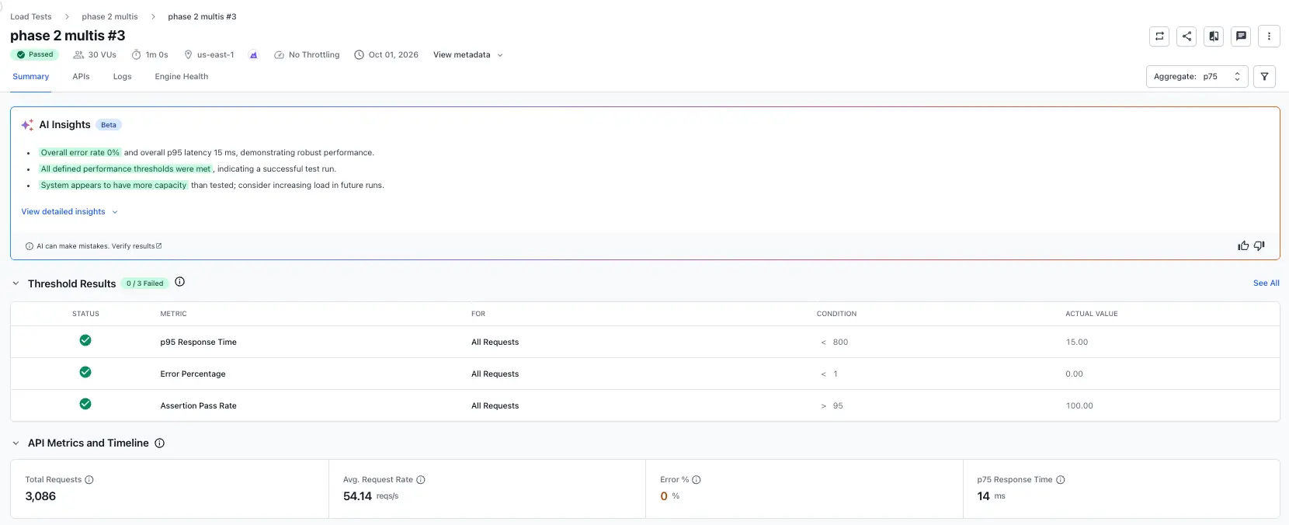This screenshot has height=525, width=1289.
Task: Click the p75 Response Time info icon
Action: tap(1061, 480)
